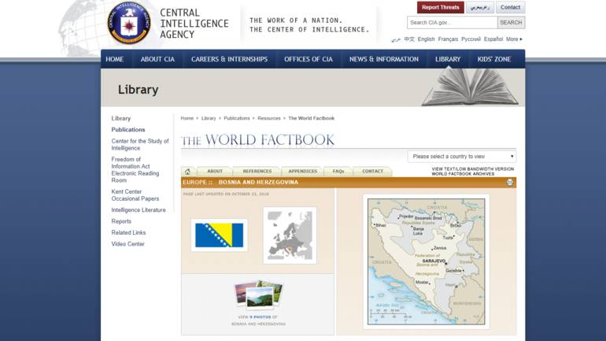Screen dimensions: 606x341
Task: Click the open book Library banner image
Action: (471, 87)
